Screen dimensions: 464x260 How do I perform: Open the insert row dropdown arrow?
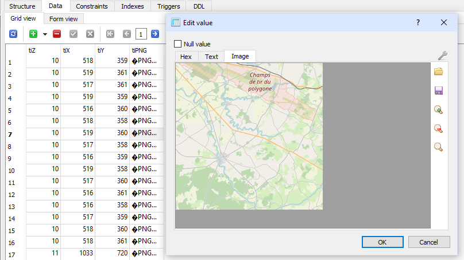pyautogui.click(x=45, y=34)
